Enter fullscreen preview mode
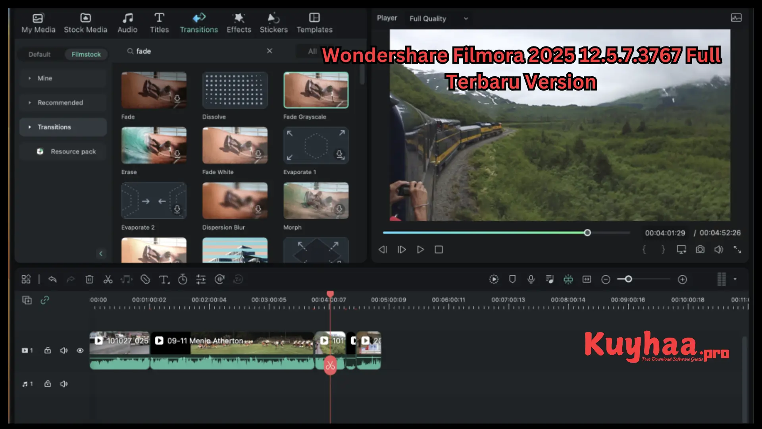The height and width of the screenshot is (429, 762). [737, 249]
